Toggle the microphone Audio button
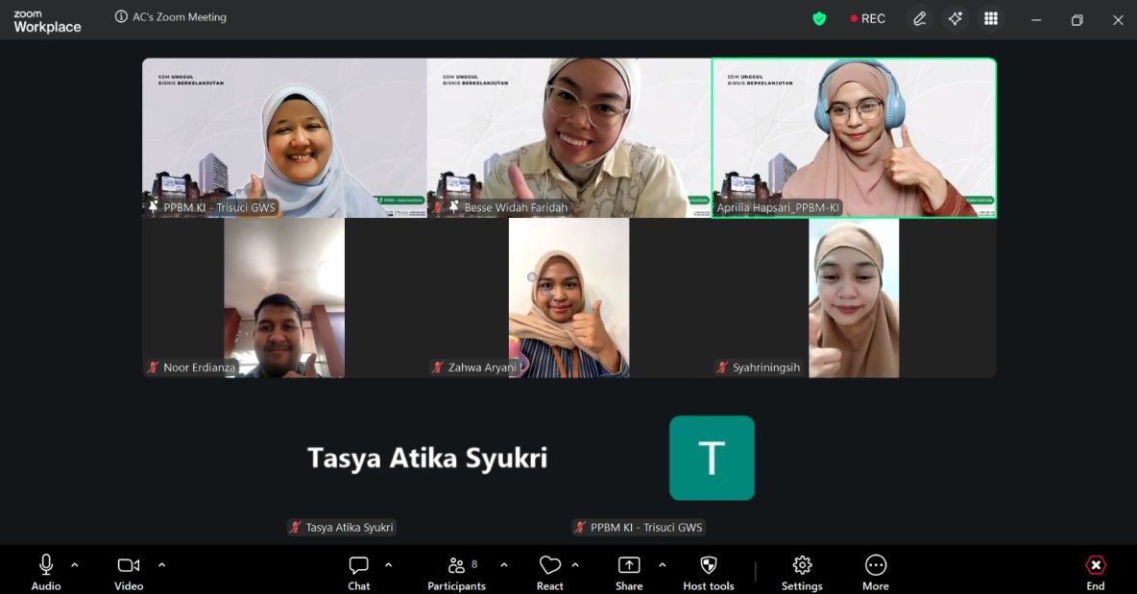The image size is (1137, 594). coord(46,566)
